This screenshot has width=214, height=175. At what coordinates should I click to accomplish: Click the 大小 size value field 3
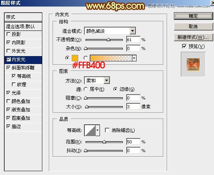pyautogui.click(x=133, y=107)
